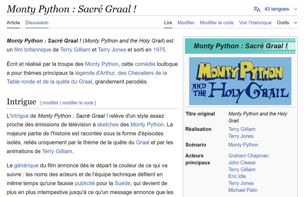Follow the 1975 year link
Screen dimensions: 304x197
coord(159,50)
